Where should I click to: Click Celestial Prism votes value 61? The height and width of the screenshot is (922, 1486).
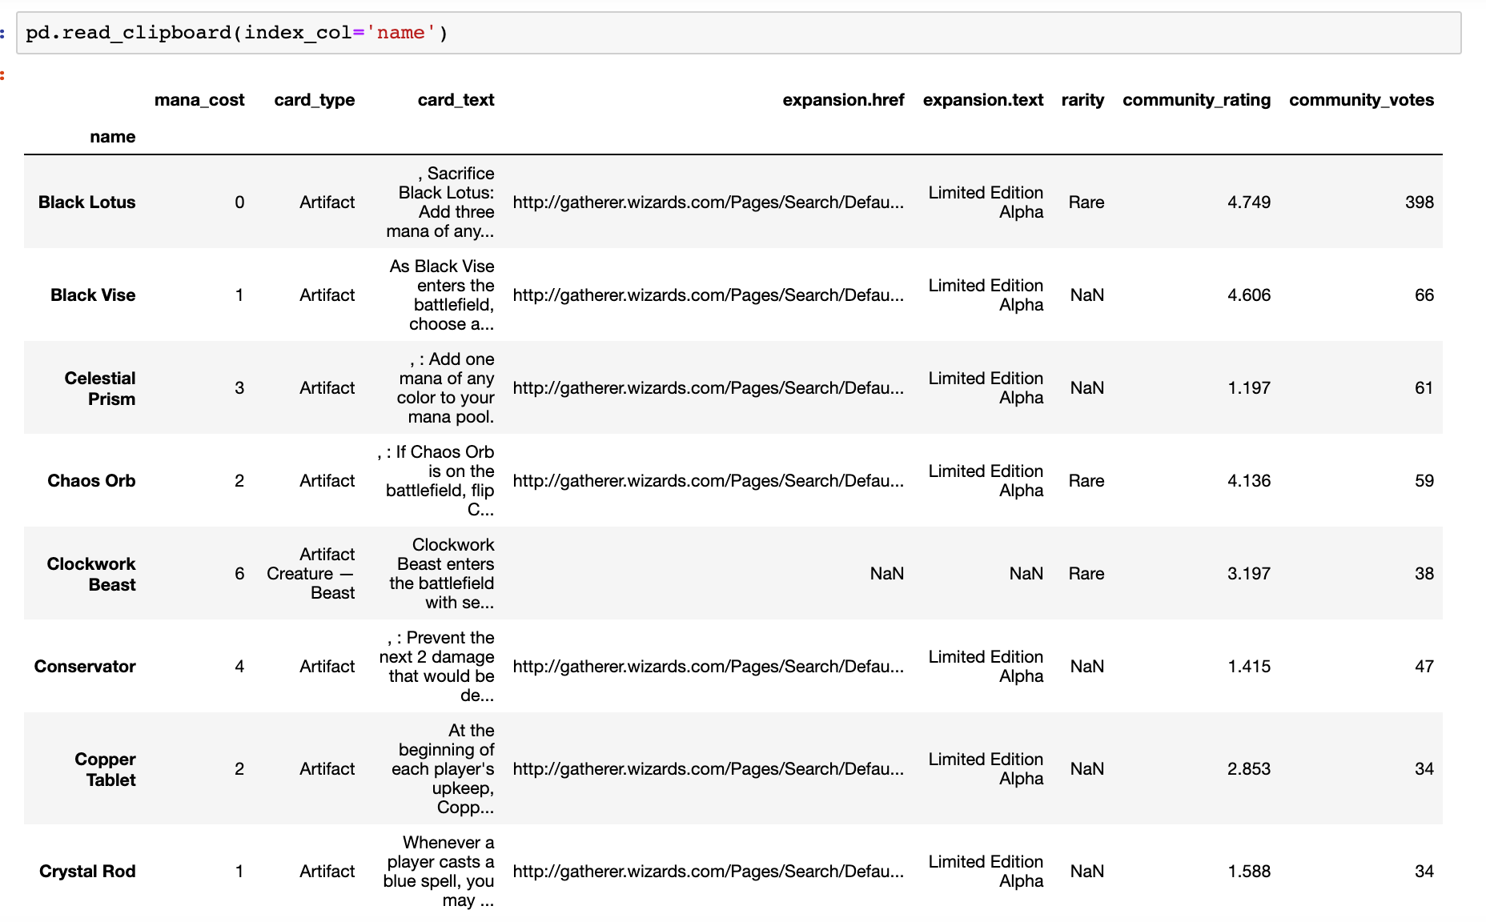pos(1424,388)
